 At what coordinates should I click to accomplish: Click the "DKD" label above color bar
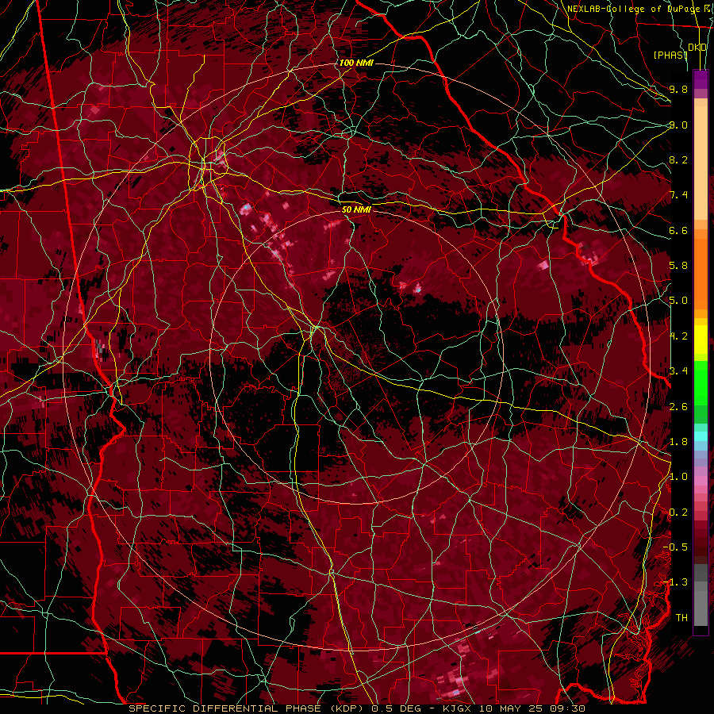(697, 48)
